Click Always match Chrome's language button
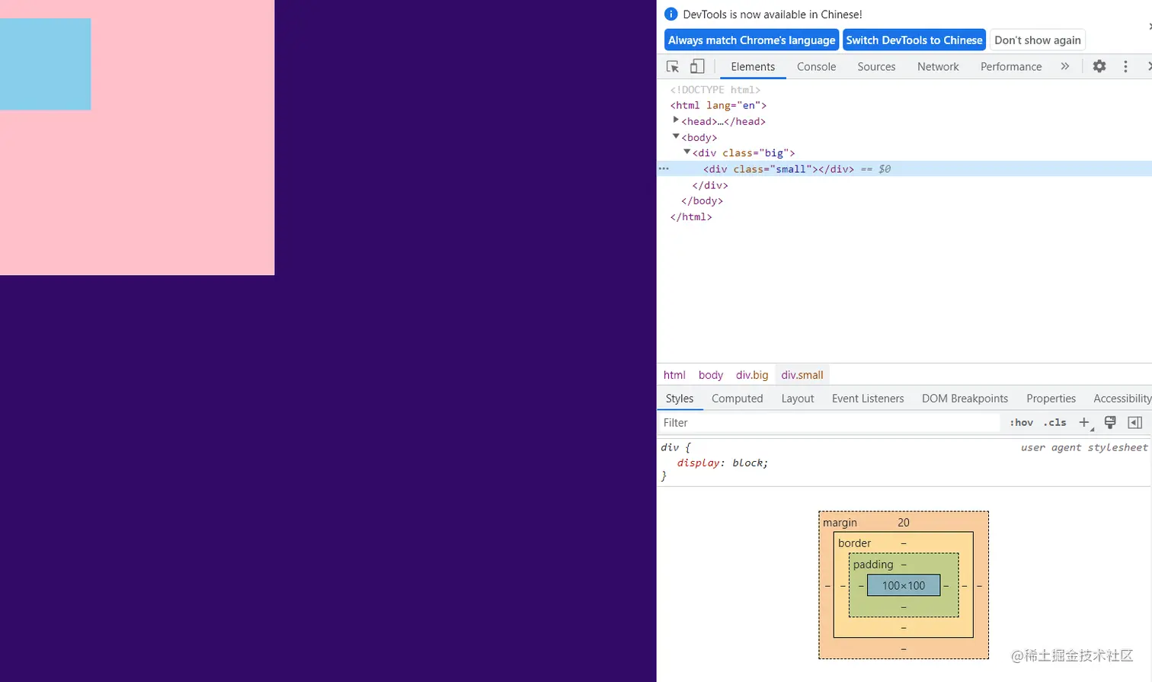Viewport: 1152px width, 682px height. [751, 40]
